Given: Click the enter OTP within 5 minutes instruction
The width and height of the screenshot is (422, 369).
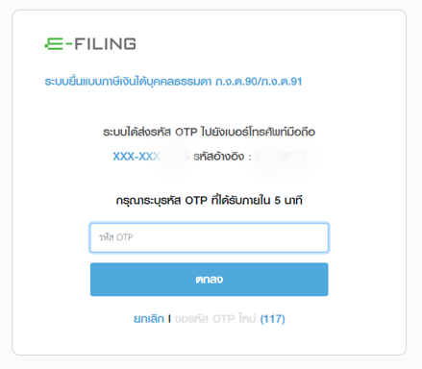Looking at the screenshot, I should (x=209, y=201).
